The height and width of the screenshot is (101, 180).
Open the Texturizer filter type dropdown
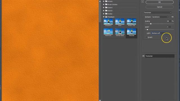157,12
